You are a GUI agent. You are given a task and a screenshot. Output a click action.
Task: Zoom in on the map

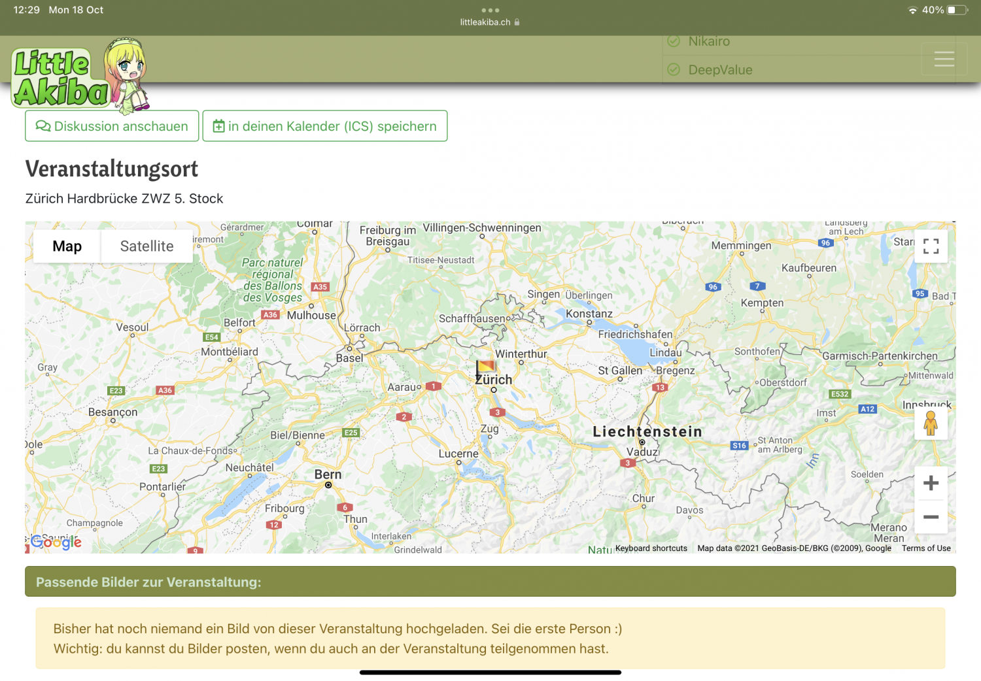[x=931, y=483]
